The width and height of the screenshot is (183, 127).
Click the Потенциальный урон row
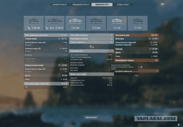click(91, 60)
